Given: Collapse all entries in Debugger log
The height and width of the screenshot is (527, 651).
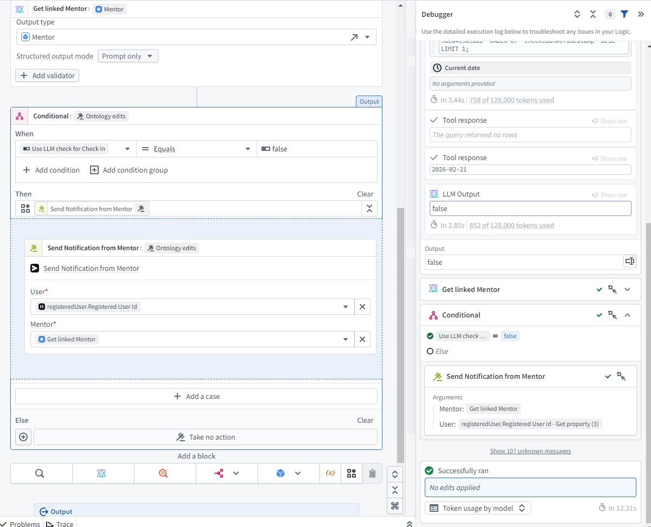Looking at the screenshot, I should [593, 14].
